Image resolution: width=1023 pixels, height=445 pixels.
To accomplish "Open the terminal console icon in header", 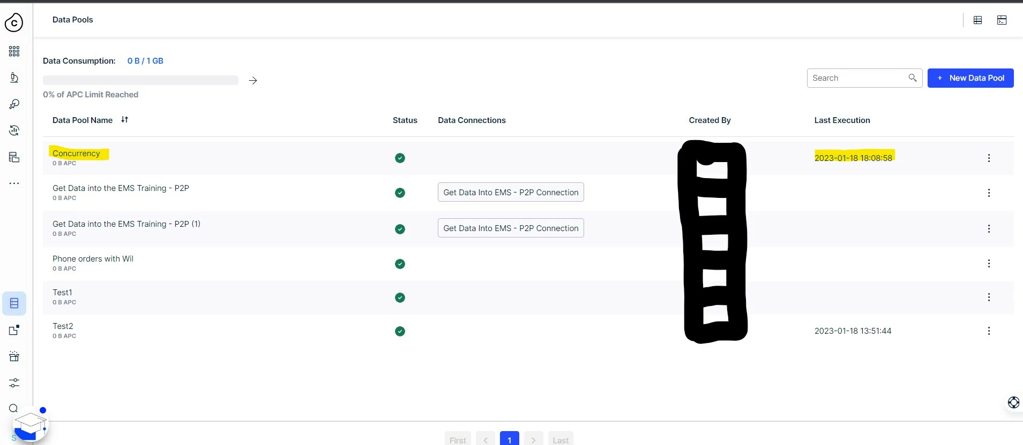I will (1002, 20).
